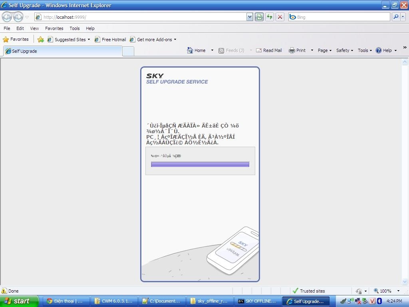Click the Refresh page icon

270,17
